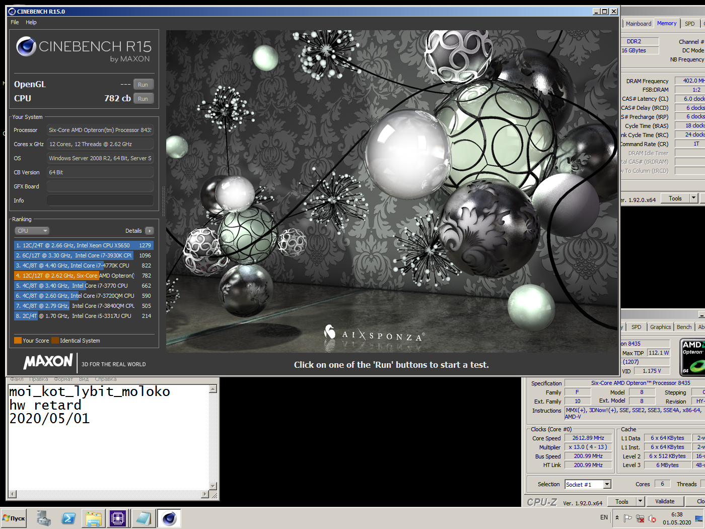Open the Memory tab in upper CPU-Z

tap(667, 23)
